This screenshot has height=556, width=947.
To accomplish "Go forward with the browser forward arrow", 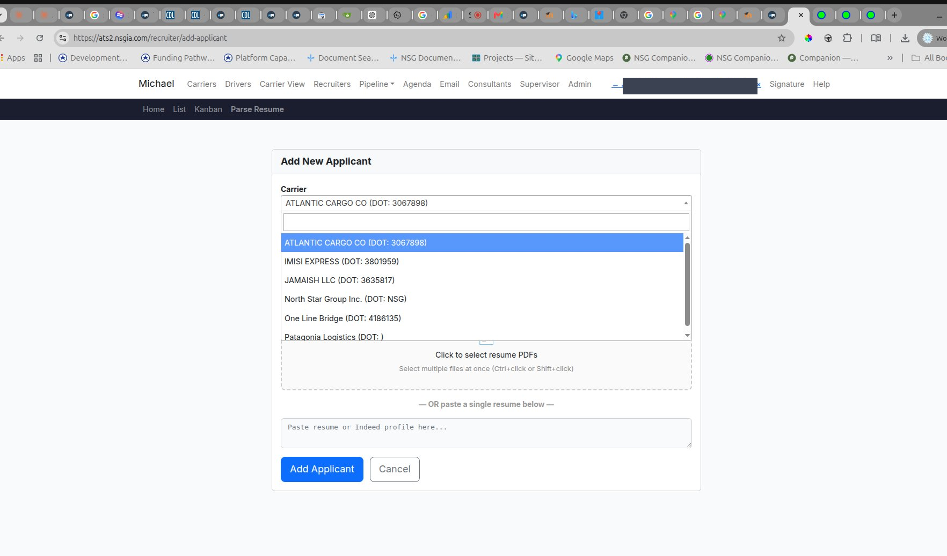I will pos(20,38).
